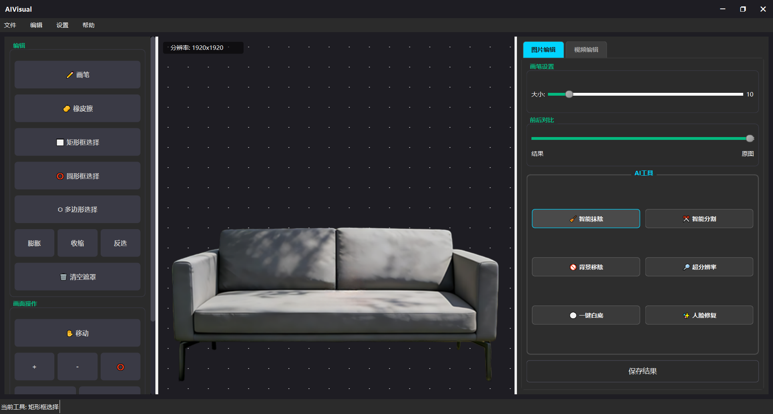Viewport: 773px width, 414px height.
Task: Switch to the 视频编辑 tab
Action: pyautogui.click(x=586, y=50)
